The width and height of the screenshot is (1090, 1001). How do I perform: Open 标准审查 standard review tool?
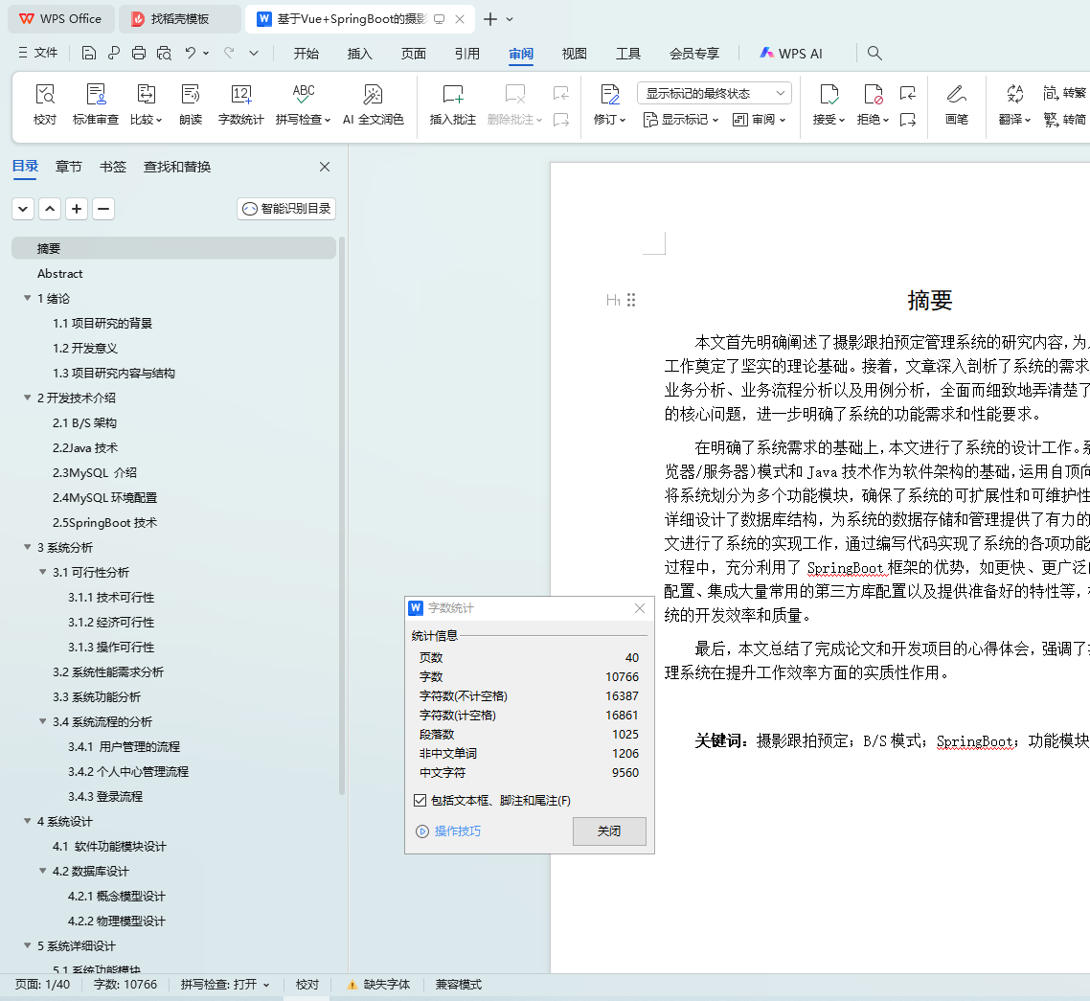[x=95, y=104]
